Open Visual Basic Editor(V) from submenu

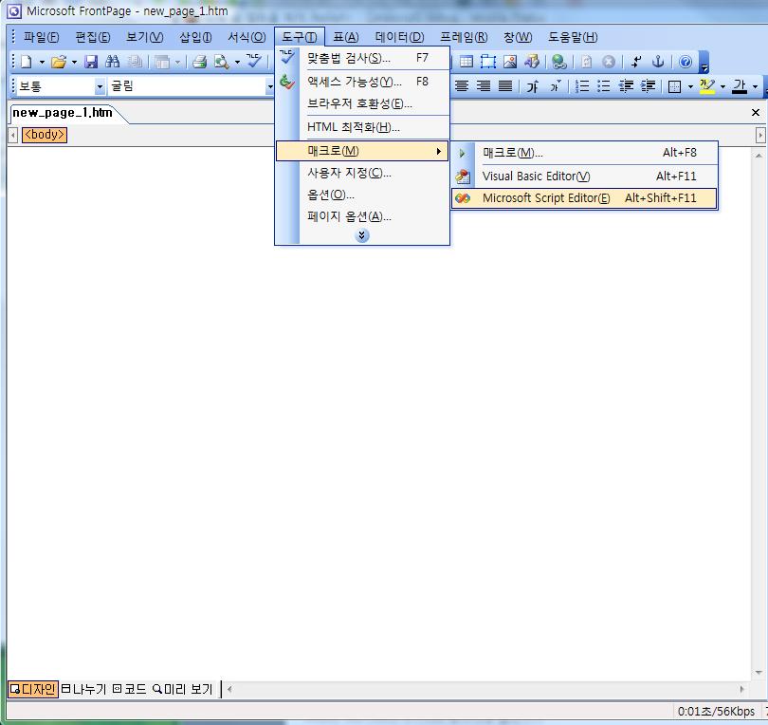[x=584, y=176]
